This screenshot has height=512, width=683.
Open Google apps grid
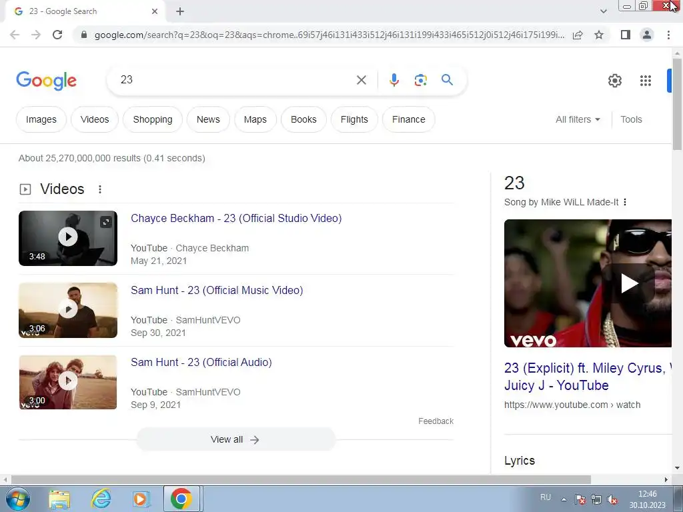pos(646,81)
